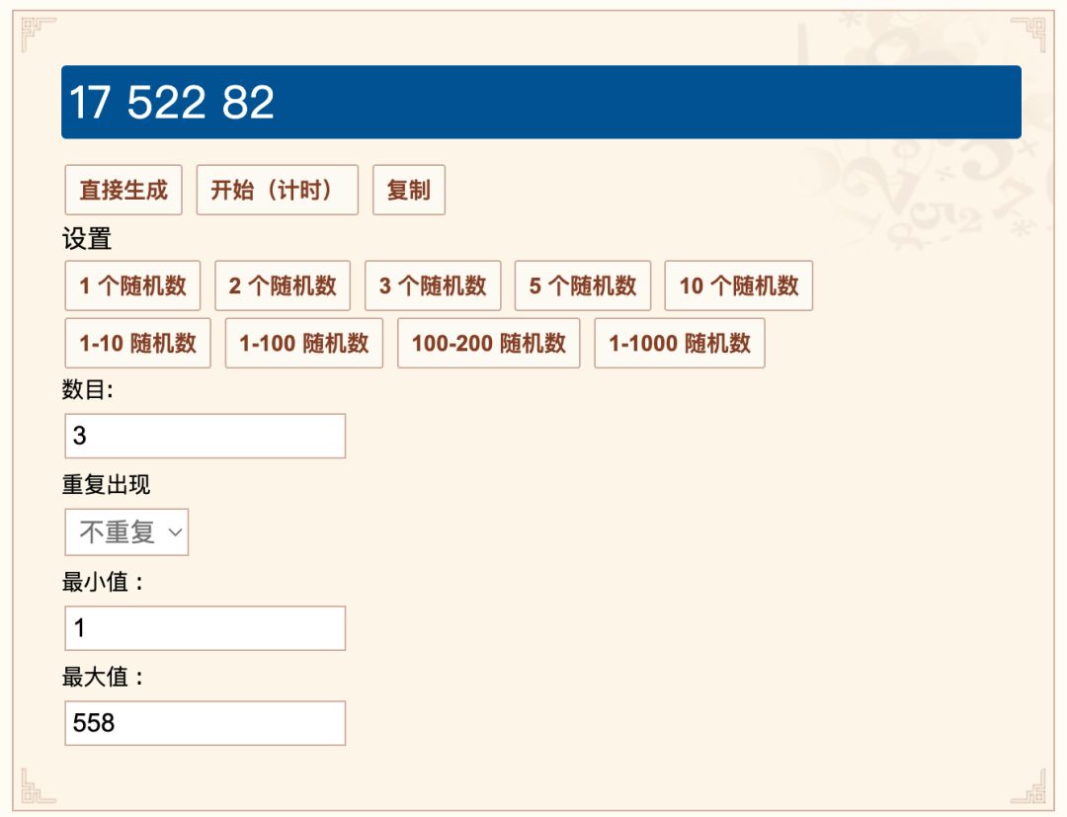Focus the 数目 count input field

click(x=205, y=436)
